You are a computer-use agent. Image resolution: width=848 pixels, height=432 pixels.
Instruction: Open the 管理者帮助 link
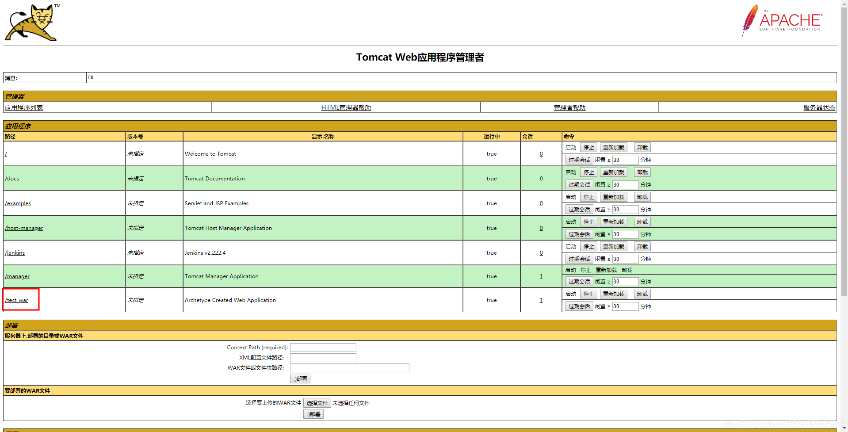click(569, 107)
